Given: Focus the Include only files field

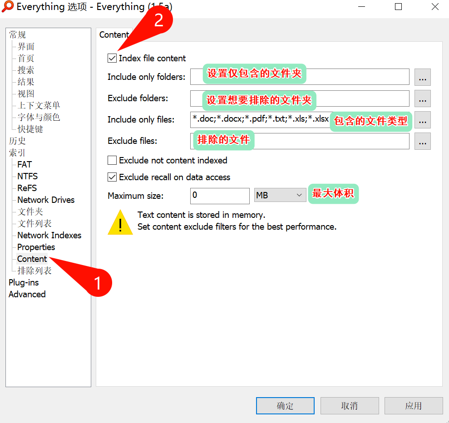Looking at the screenshot, I should (300, 120).
